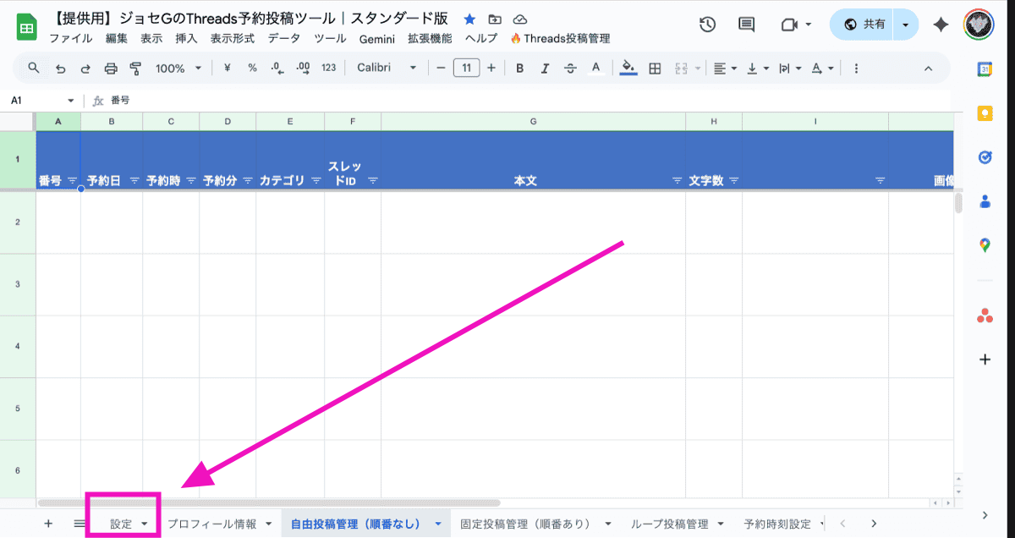This screenshot has height=538, width=1015.
Task: Click the Name box showing A1
Action: click(x=43, y=100)
